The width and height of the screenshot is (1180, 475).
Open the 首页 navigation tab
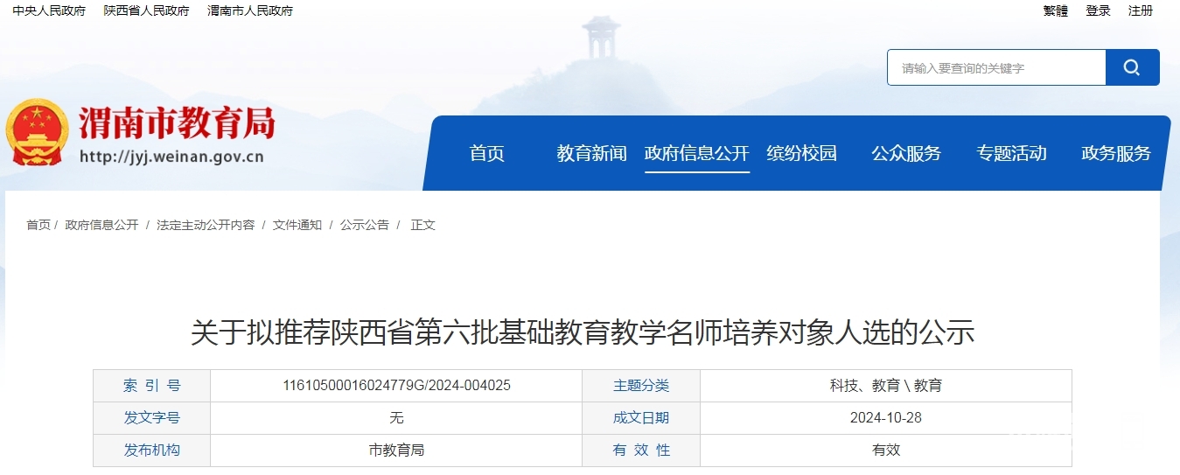click(x=487, y=154)
